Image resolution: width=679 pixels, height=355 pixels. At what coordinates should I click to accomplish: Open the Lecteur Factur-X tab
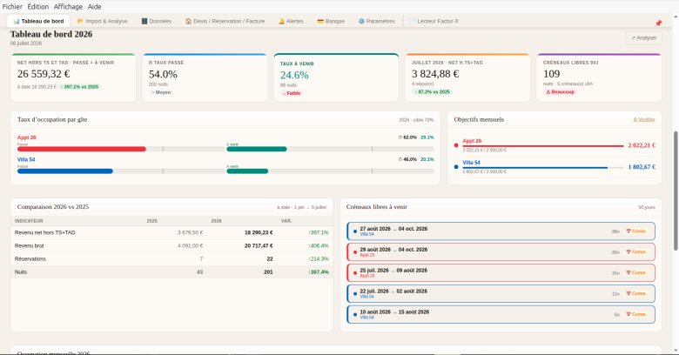coord(434,21)
